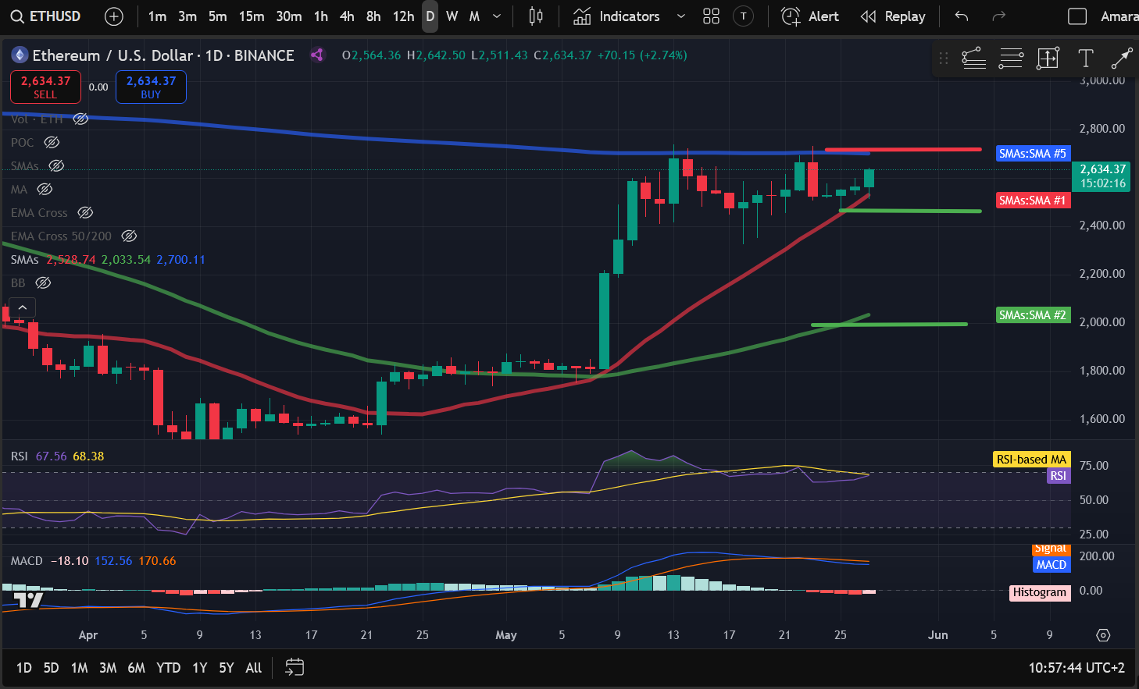1139x689 pixels.
Task: Click the RSI-based MA yellow label
Action: [x=1031, y=460]
